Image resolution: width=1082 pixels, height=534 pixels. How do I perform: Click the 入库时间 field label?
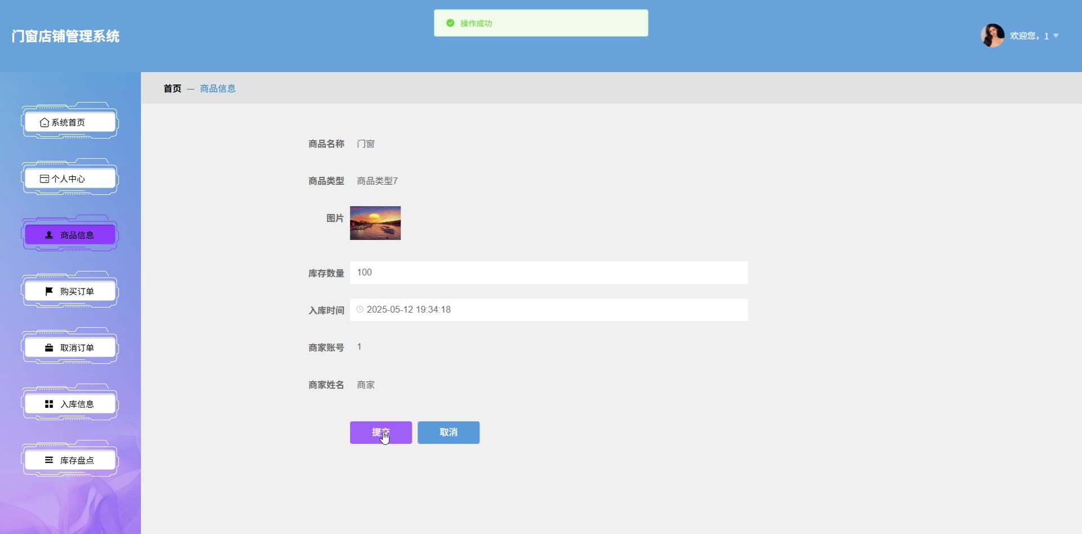tap(326, 310)
